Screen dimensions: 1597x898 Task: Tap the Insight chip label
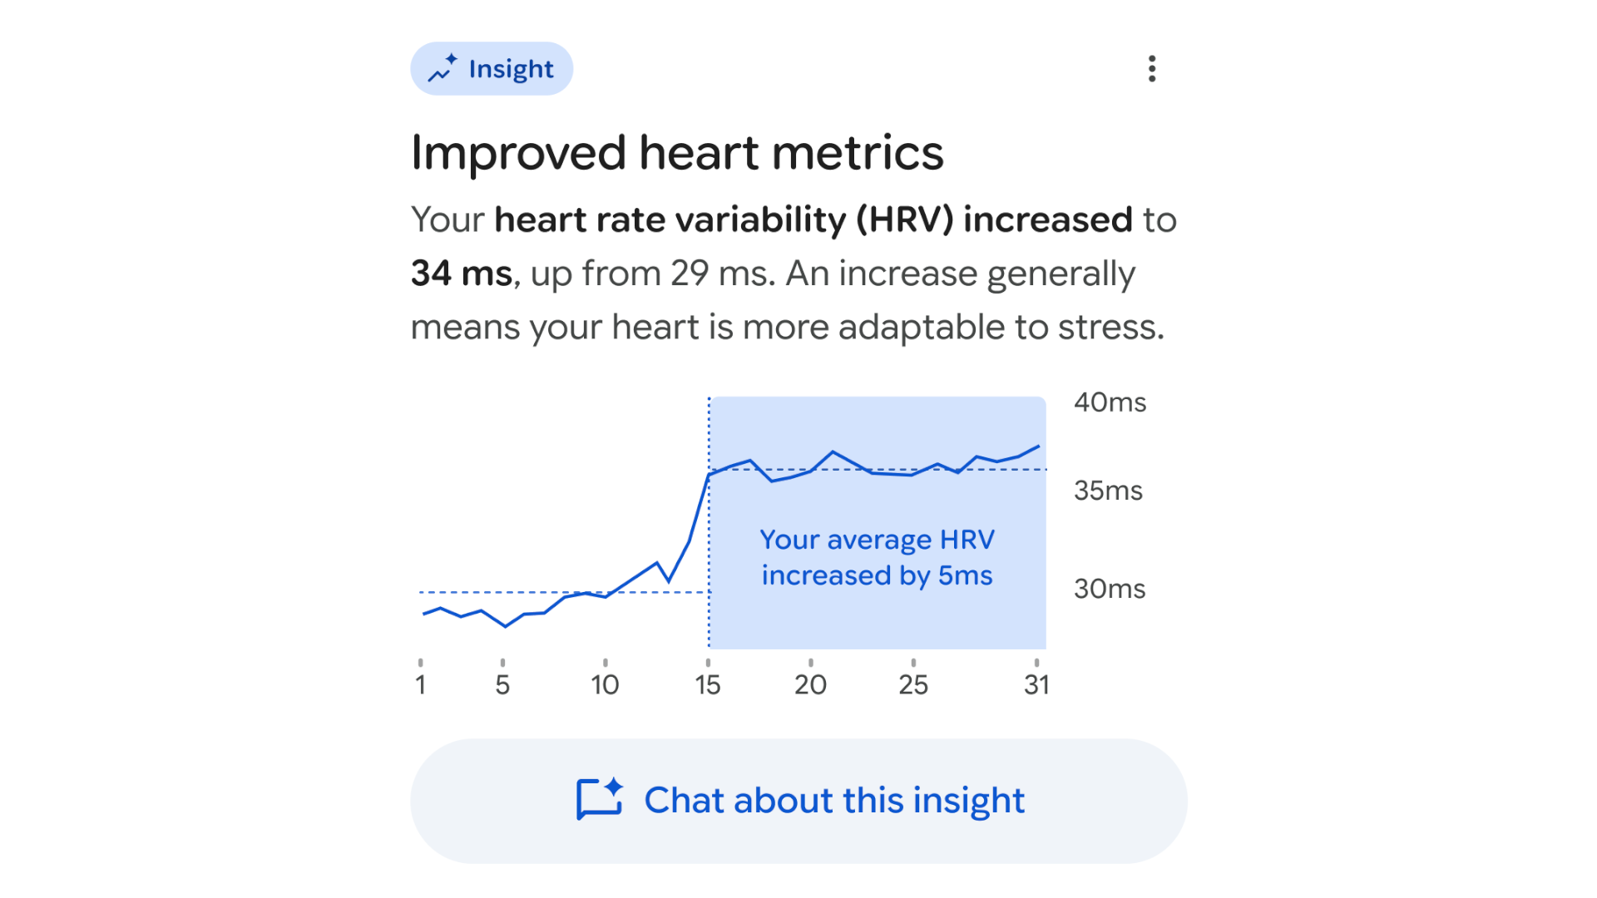511,69
